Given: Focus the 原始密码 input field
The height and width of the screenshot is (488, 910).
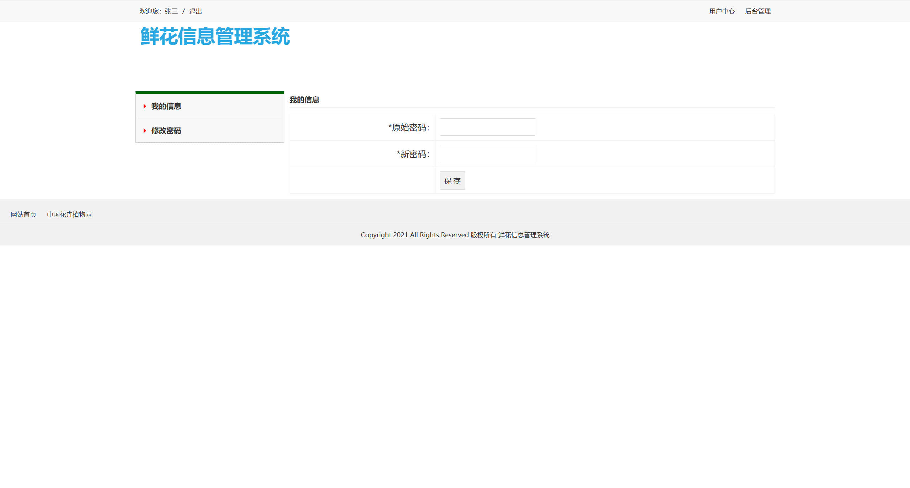Looking at the screenshot, I should (487, 127).
